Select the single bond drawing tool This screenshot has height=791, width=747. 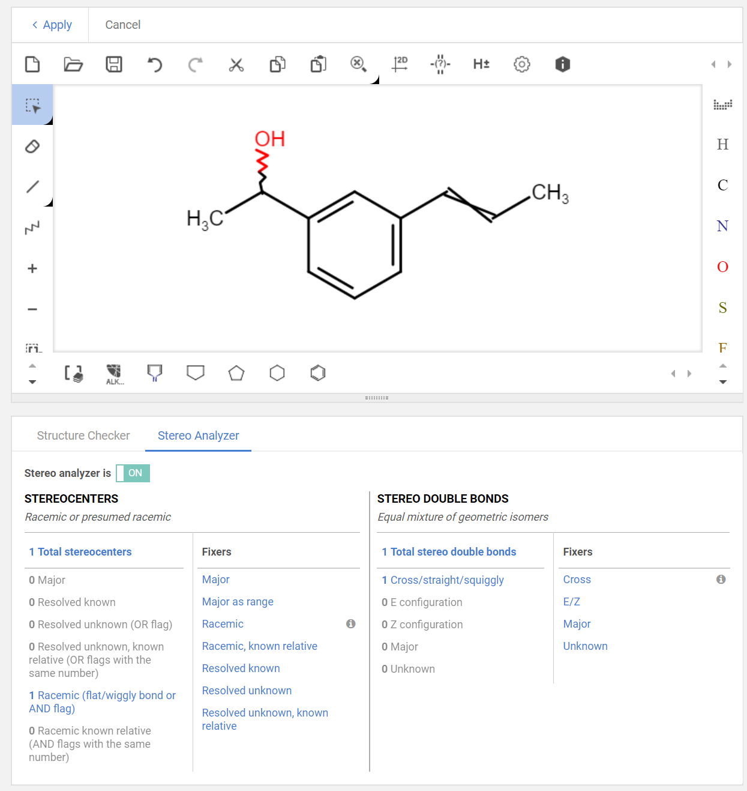point(32,187)
